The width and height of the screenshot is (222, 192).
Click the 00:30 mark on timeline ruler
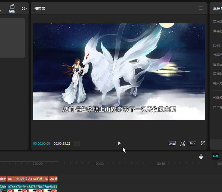click(x=99, y=164)
